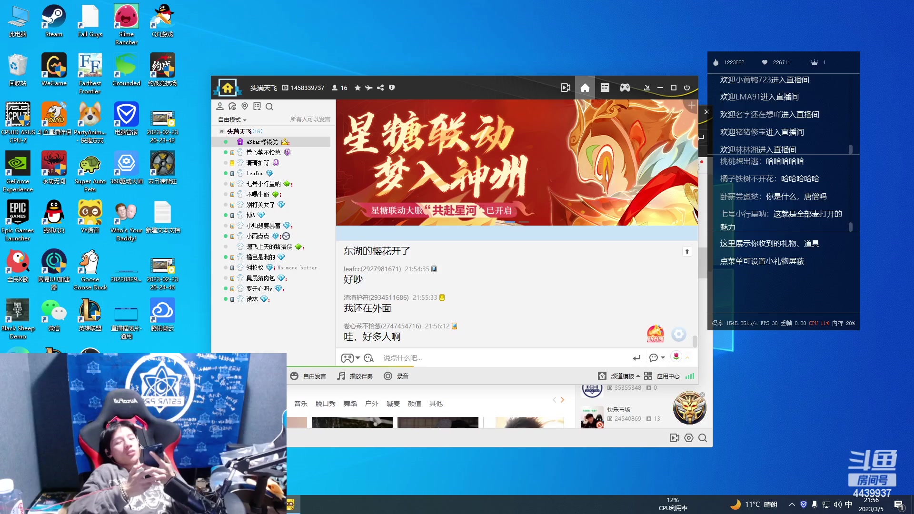Show hidden tray icons with the up chevron
Screen dimensions: 914x514
tap(792, 504)
